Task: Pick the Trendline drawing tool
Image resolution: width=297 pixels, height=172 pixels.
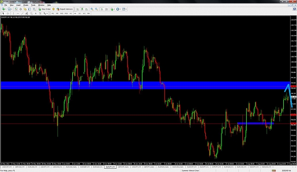Action: 22,13
